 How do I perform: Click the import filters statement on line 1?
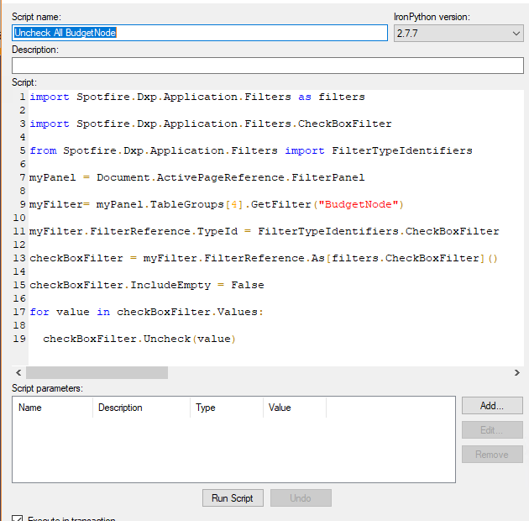pos(197,97)
